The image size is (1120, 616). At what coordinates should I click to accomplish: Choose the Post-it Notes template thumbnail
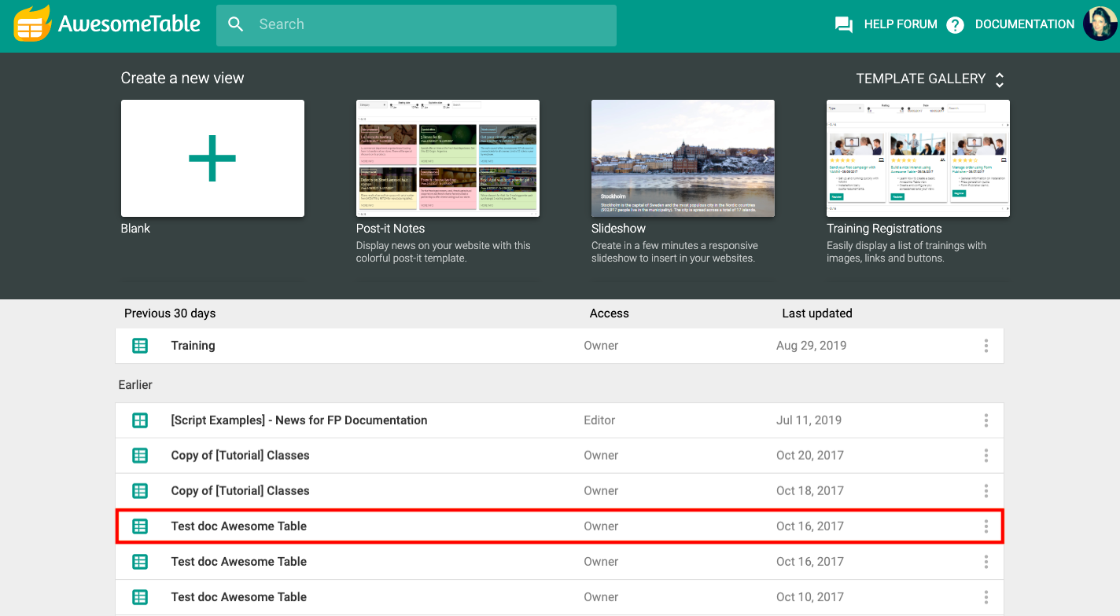tap(448, 158)
